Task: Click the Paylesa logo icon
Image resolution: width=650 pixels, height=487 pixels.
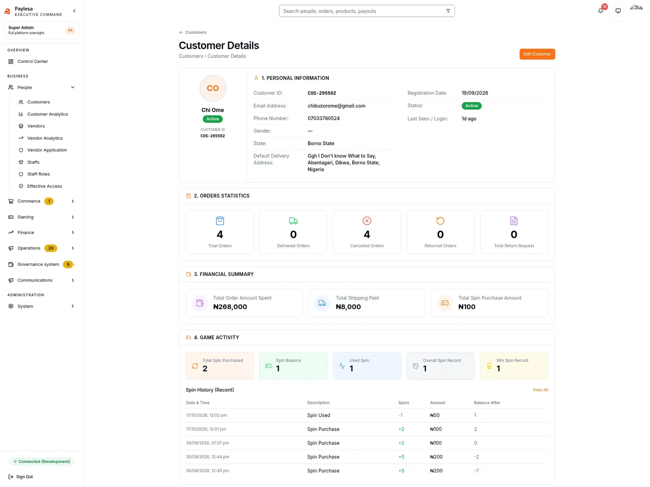Action: pos(8,11)
